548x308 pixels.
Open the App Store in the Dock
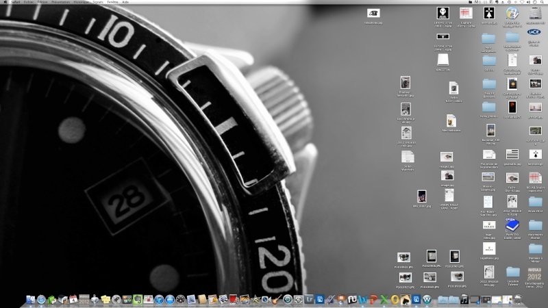[170, 299]
